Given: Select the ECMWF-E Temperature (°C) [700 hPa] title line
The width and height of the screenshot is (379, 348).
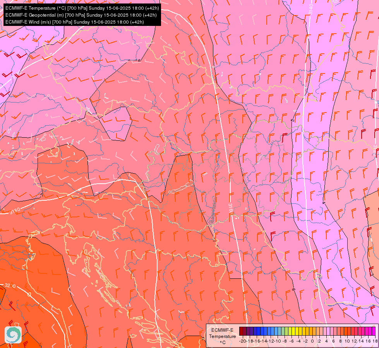Looking at the screenshot, I should point(82,8).
